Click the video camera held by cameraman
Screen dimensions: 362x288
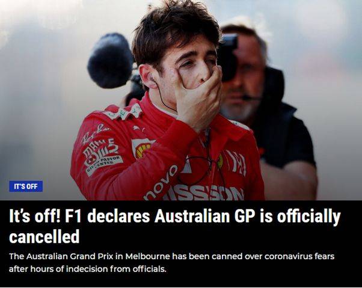coord(229,58)
